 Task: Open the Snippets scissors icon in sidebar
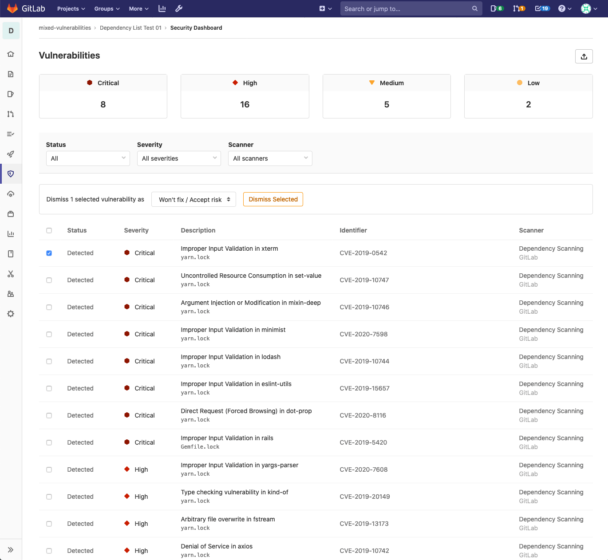[11, 274]
